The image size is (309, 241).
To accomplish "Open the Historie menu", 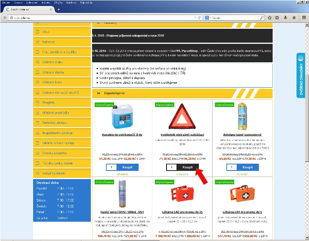I will tap(46, 3).
